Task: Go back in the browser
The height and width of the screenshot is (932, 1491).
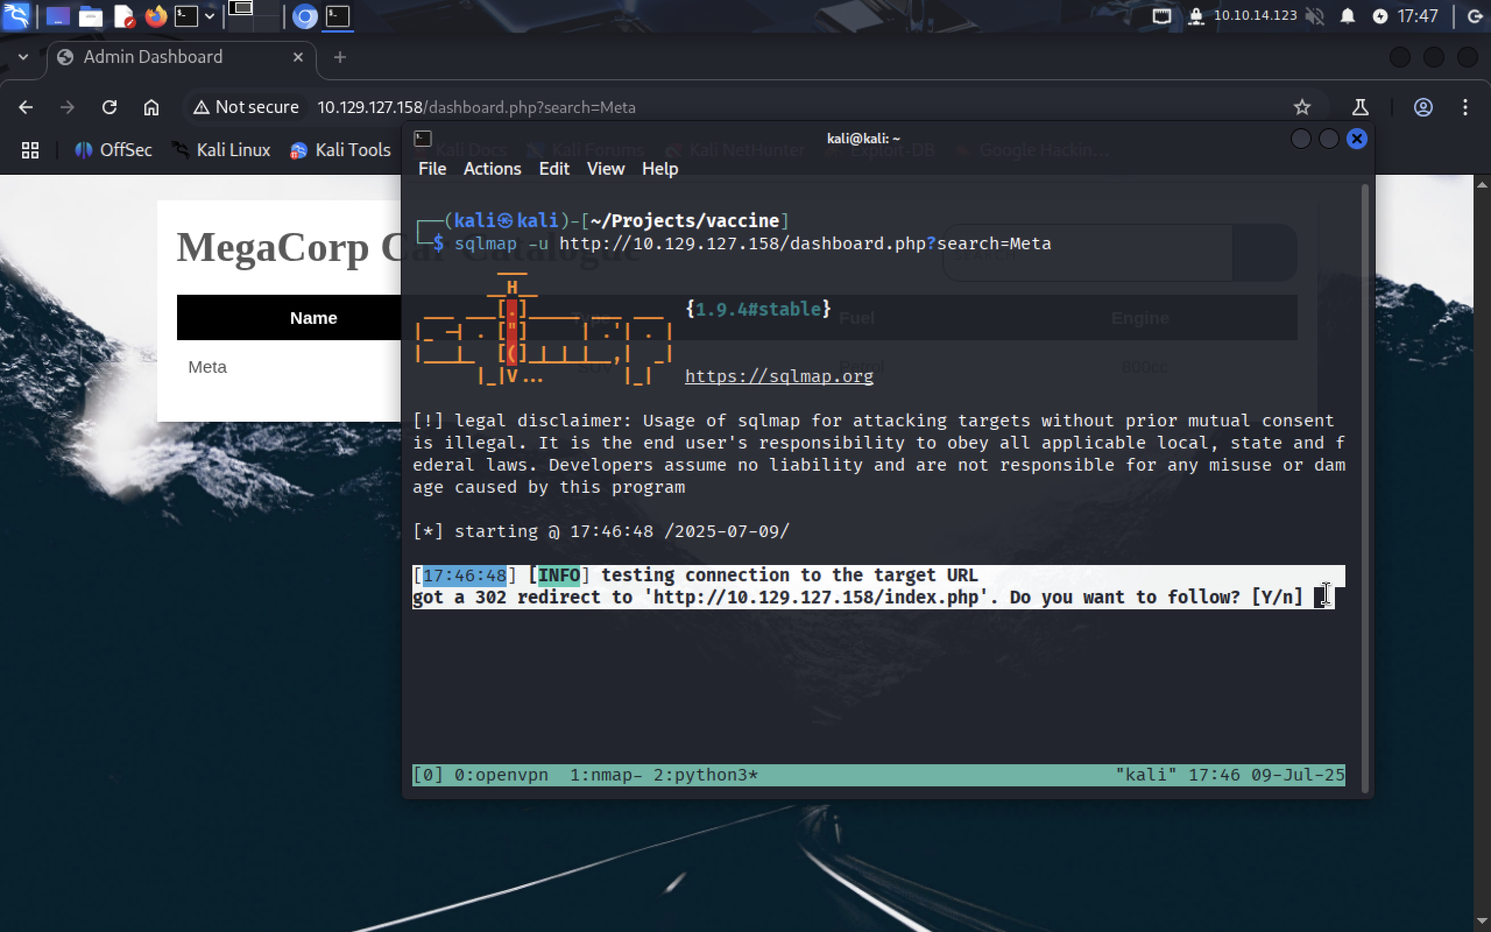Action: tap(25, 107)
